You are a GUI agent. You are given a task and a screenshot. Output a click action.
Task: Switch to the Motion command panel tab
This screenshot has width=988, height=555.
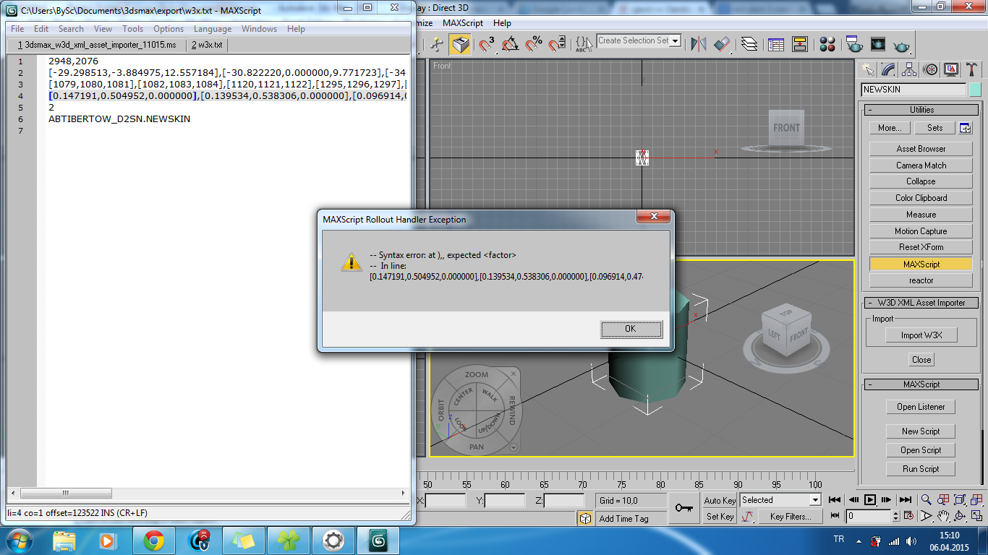click(x=931, y=69)
